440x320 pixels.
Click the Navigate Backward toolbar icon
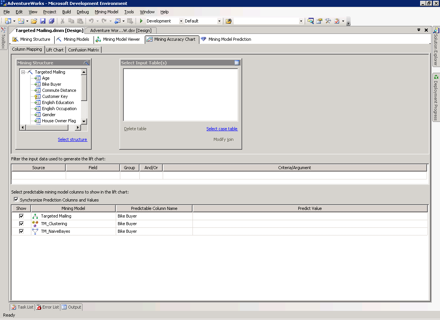coord(117,21)
